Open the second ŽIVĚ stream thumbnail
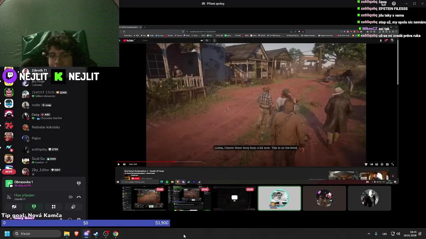Screen dimensions: 426x239 click(189, 199)
